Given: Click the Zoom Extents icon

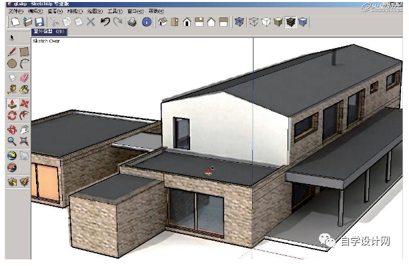Looking at the screenshot, I should point(24,141).
